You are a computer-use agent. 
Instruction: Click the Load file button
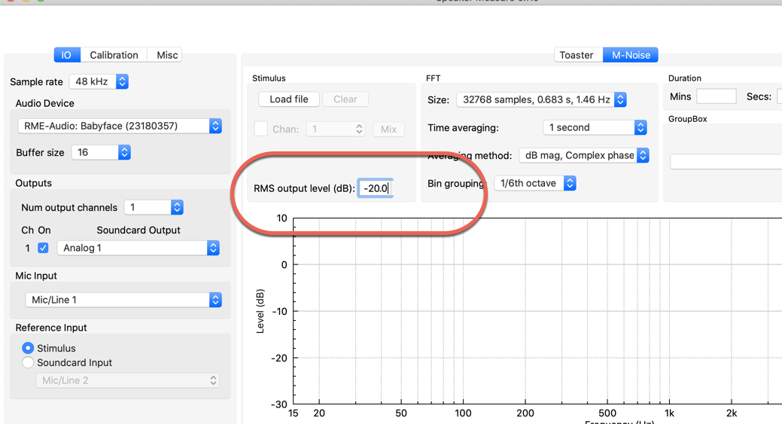tap(289, 99)
